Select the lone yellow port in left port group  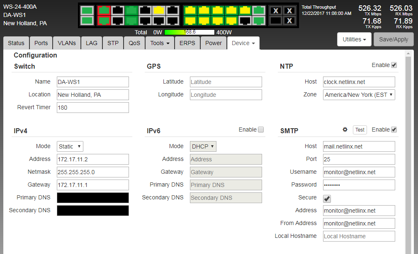pyautogui.click(x=159, y=10)
